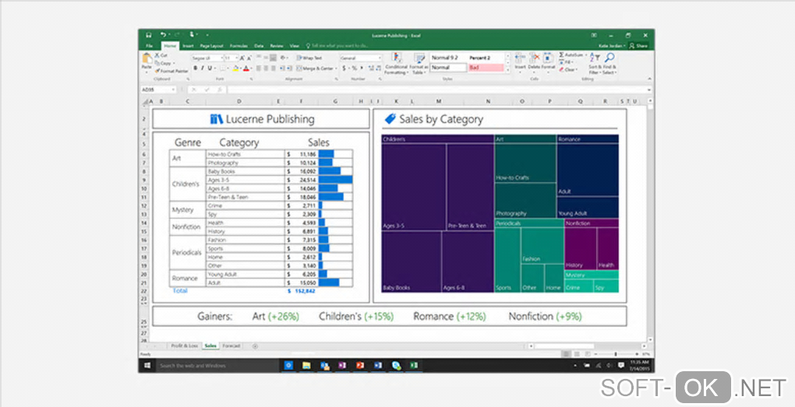Switch to the View tab

tap(294, 46)
